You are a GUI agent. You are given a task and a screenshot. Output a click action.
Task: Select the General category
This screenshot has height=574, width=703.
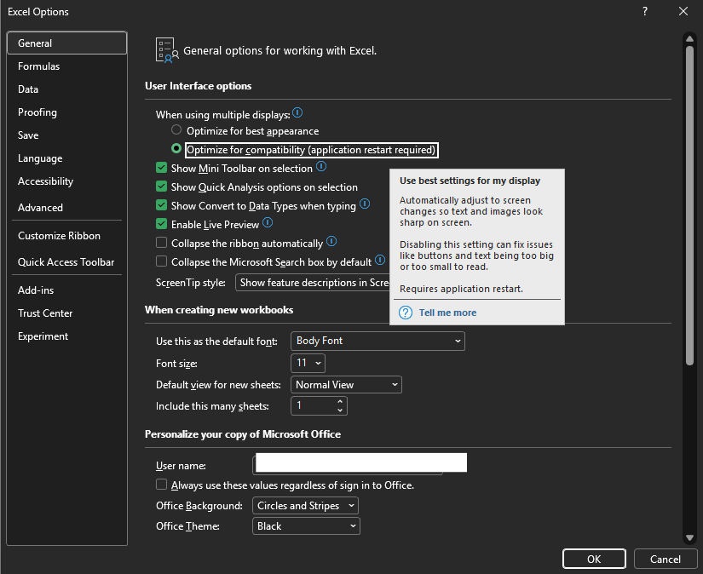(x=66, y=43)
